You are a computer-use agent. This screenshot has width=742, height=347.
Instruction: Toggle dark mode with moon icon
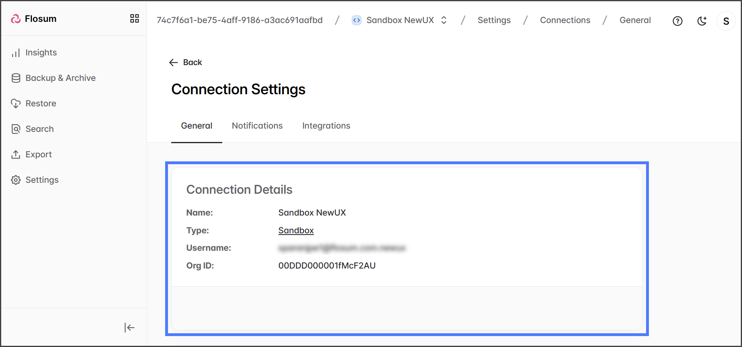702,21
